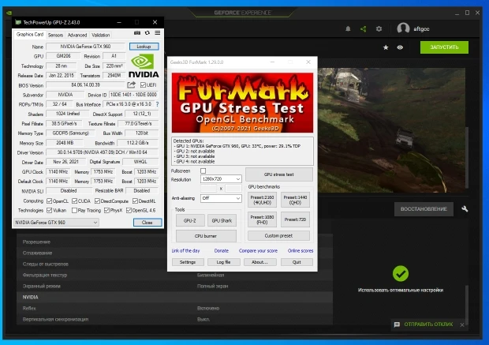Run Preset:2160 (4K/UHD) benchmark
489x345 pixels.
[x=262, y=200]
